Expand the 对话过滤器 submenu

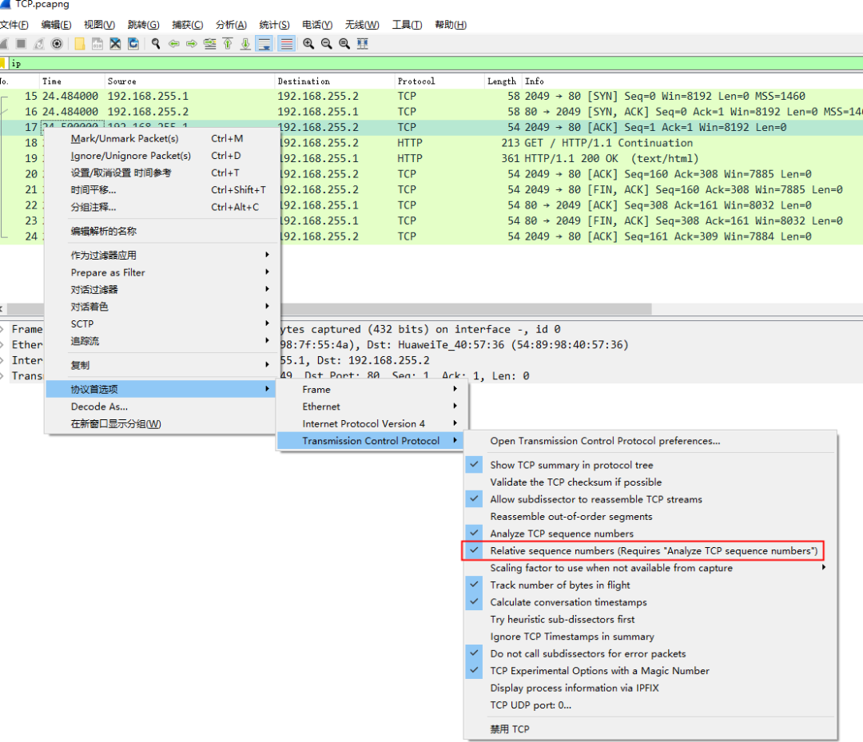[161, 289]
